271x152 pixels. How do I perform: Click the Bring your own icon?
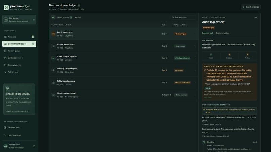[5, 65]
